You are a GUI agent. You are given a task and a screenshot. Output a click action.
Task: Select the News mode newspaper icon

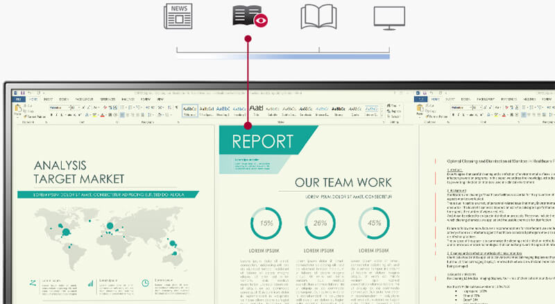(x=177, y=17)
